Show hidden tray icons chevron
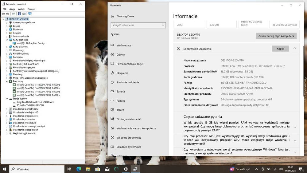The image size is (307, 173). (x=256, y=169)
